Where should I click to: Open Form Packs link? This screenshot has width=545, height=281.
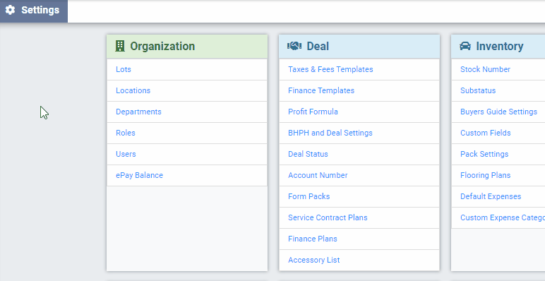click(x=309, y=196)
